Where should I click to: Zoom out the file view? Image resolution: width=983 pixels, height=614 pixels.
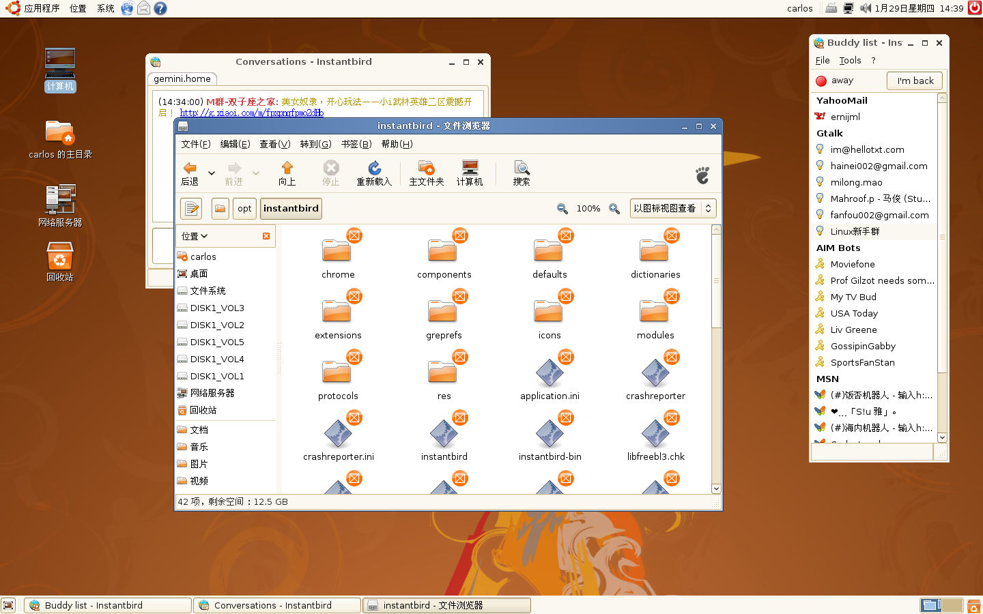562,209
